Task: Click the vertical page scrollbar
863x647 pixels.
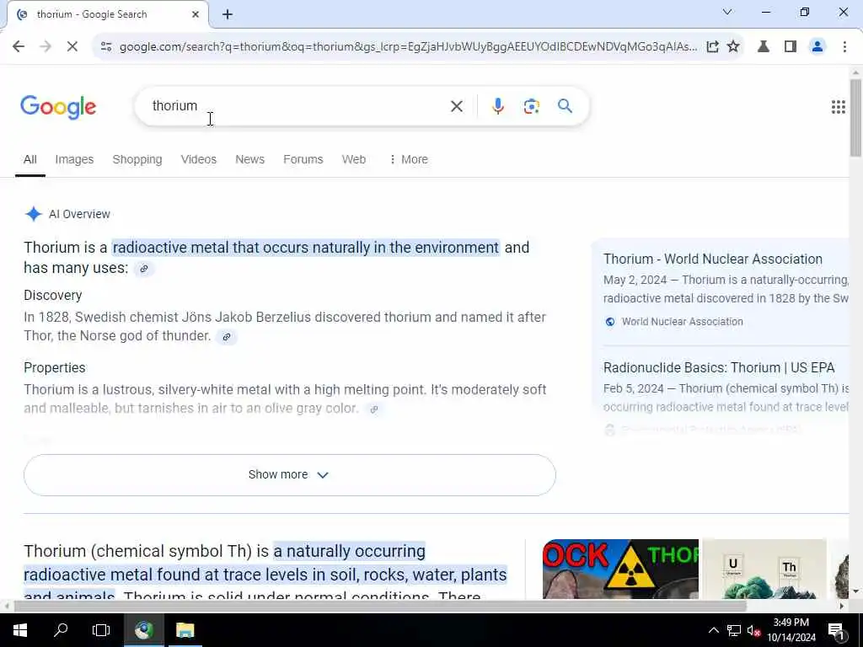Action: 855,118
